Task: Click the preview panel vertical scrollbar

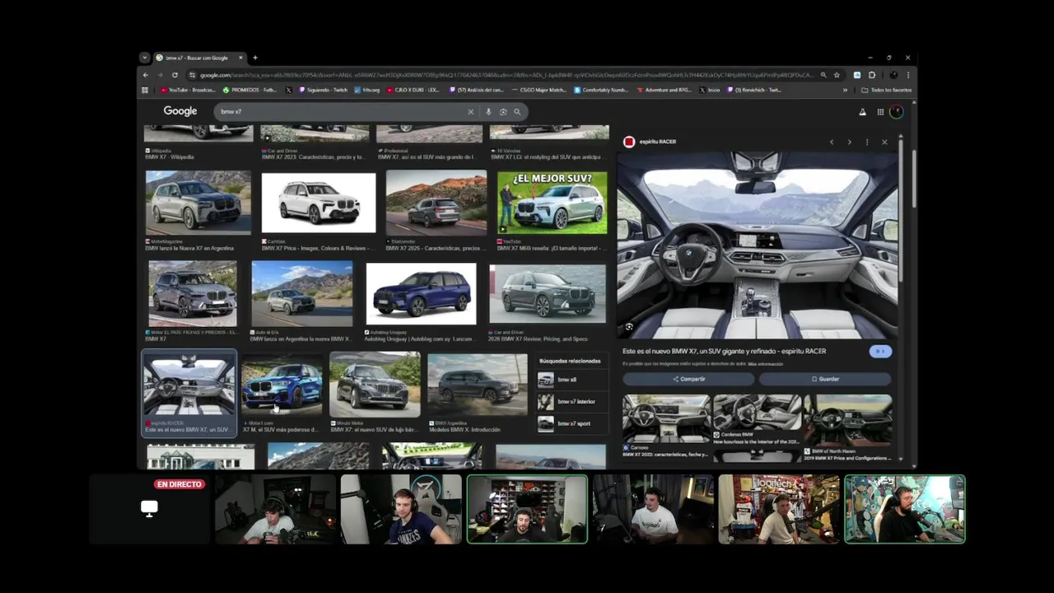Action: point(901,210)
